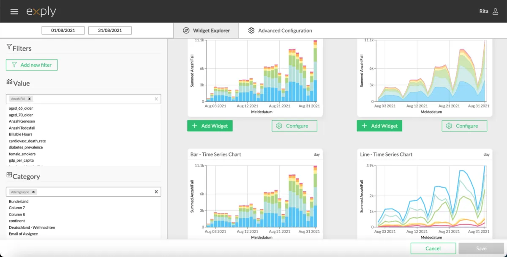Click the Rita user profile icon

496,11
